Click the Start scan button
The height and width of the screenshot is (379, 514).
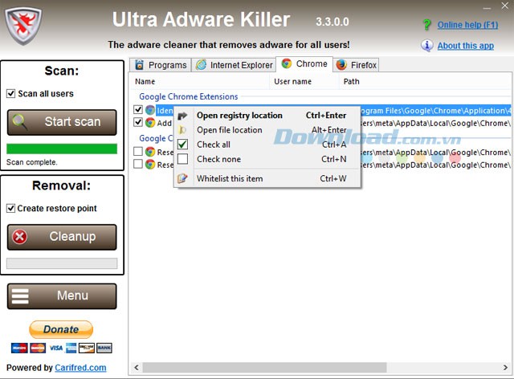62,122
